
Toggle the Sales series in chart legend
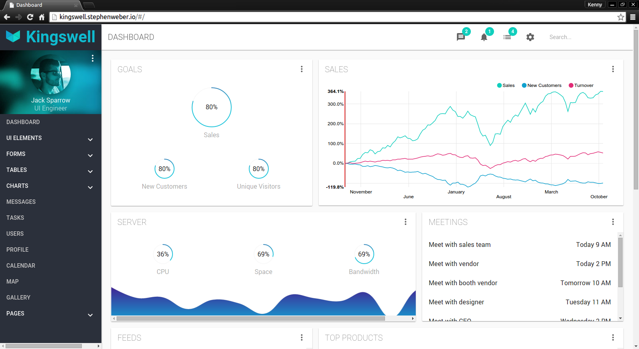506,85
